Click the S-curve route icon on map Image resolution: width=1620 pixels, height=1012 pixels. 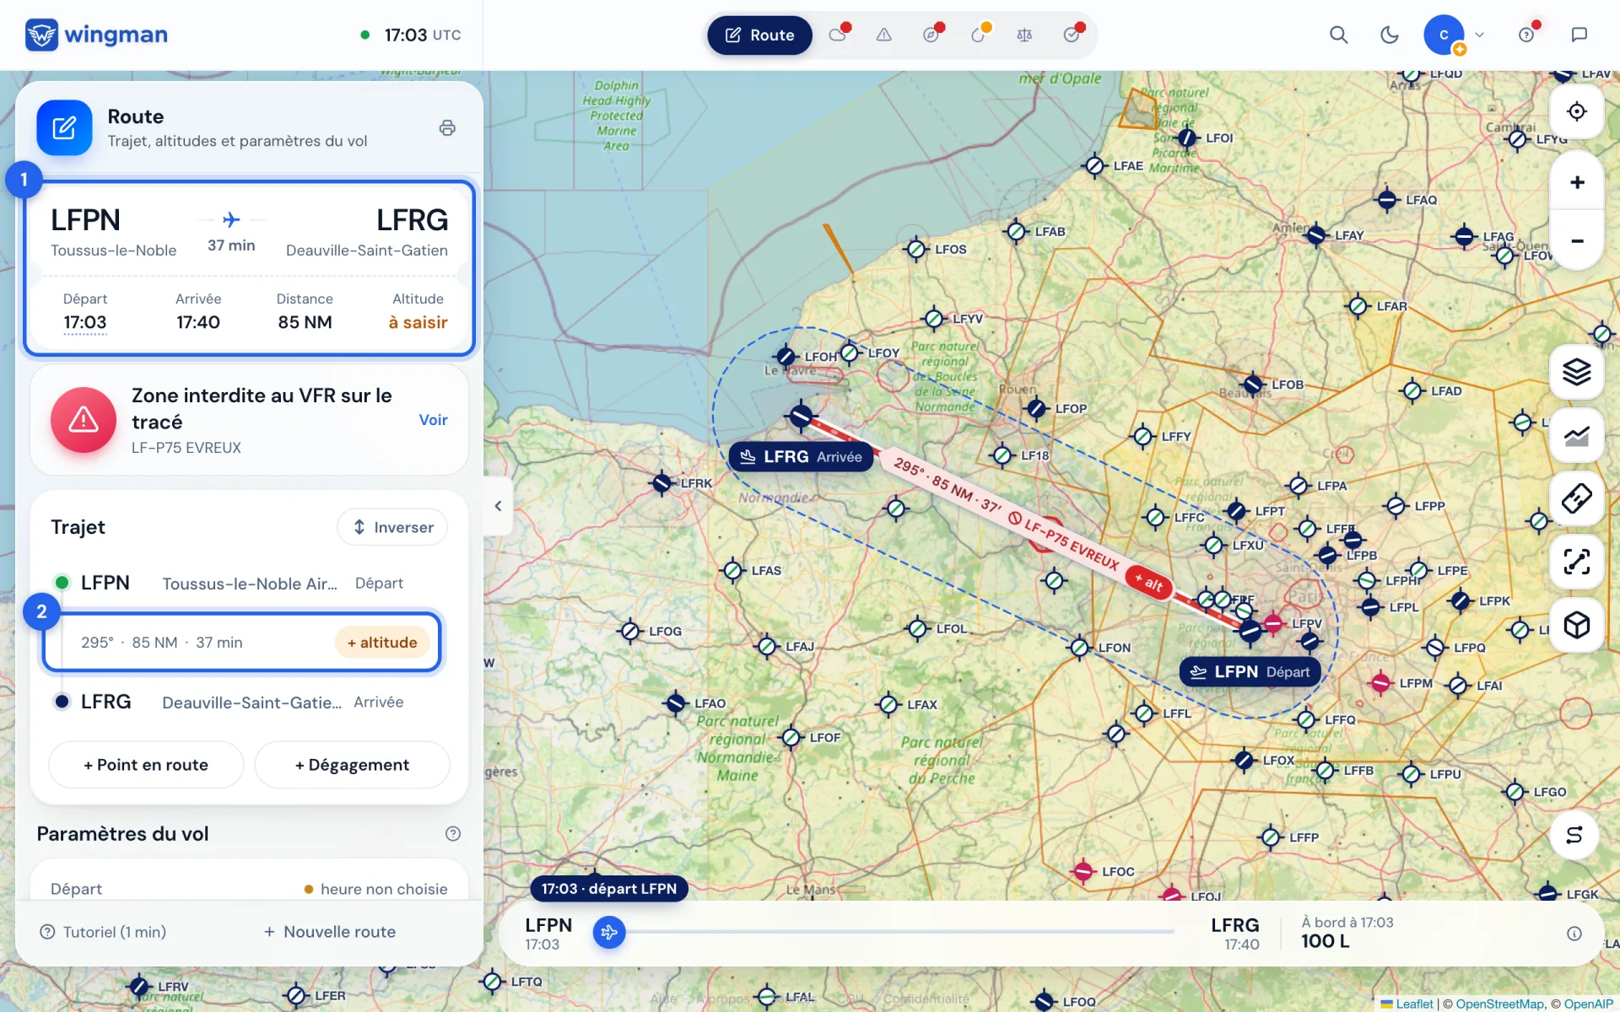point(1574,835)
